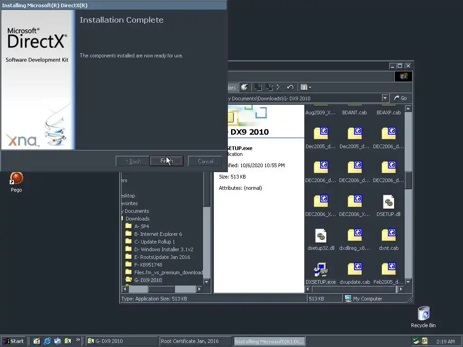The image size is (463, 347).
Task: Click folder tree horizontal scroll left arrow
Action: (x=125, y=289)
